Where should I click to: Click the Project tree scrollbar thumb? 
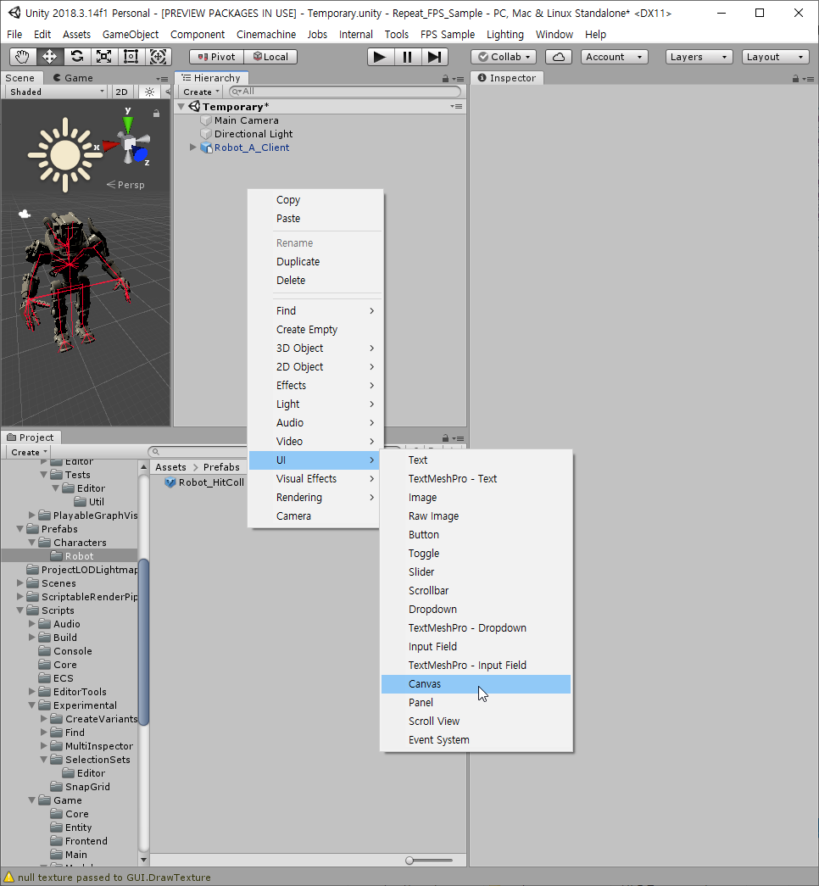(143, 641)
